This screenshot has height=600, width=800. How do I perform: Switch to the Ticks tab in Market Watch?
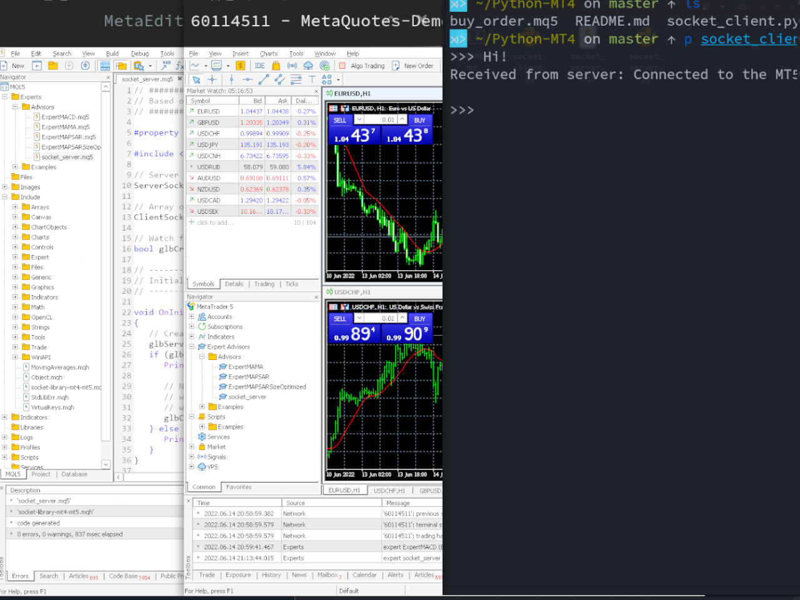click(x=292, y=284)
